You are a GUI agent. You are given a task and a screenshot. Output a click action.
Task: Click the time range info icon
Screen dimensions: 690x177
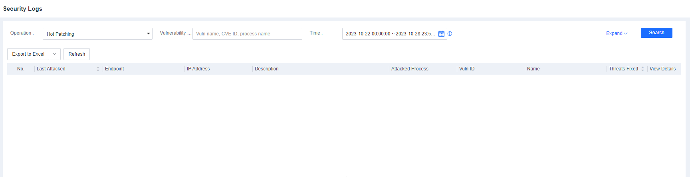450,34
